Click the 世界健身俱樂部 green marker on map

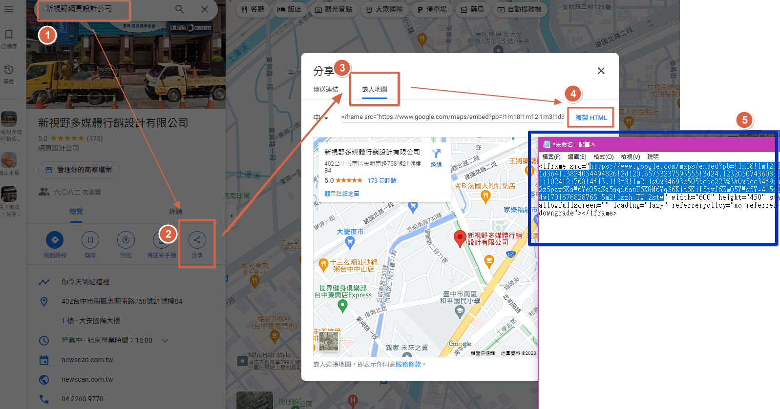click(x=342, y=306)
